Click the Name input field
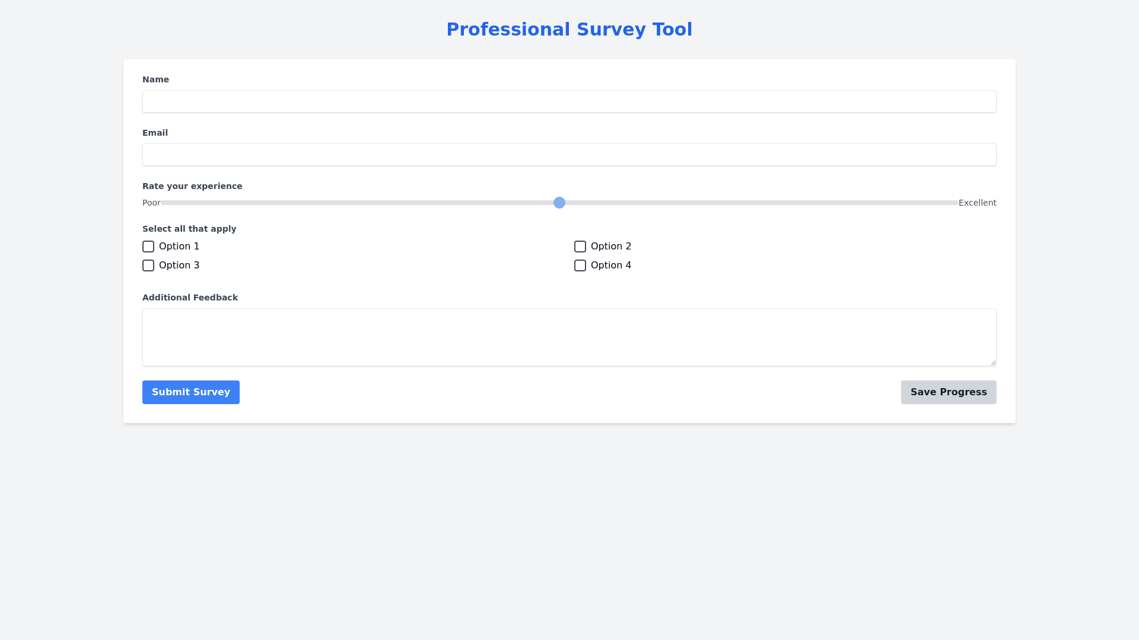Screen dimensions: 1139x640 click(x=569, y=101)
